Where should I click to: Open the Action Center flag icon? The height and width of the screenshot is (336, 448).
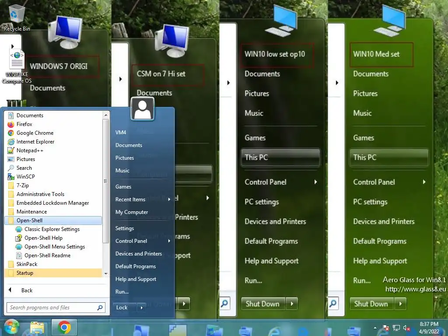[x=386, y=328]
